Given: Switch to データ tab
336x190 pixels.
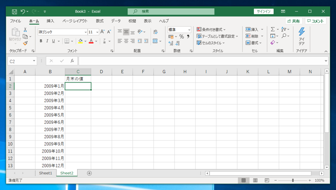Looking at the screenshot, I should click(x=116, y=21).
